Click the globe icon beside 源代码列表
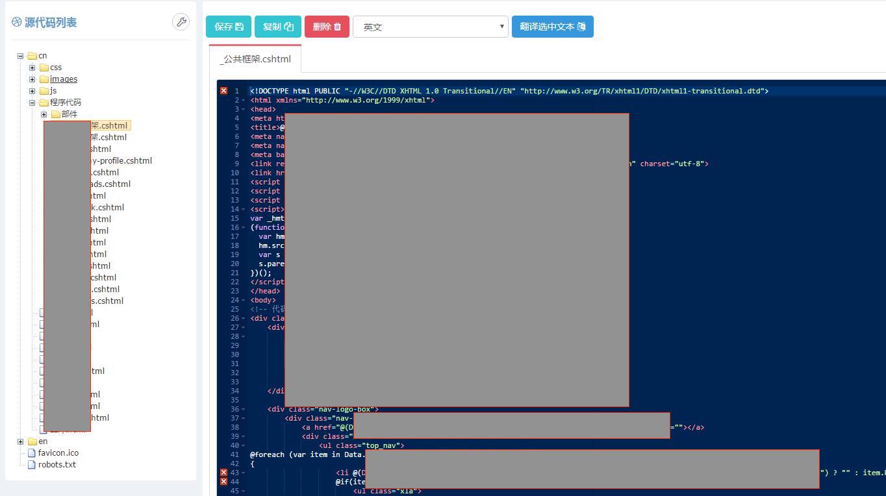Viewport: 886px width, 496px height. [x=16, y=23]
